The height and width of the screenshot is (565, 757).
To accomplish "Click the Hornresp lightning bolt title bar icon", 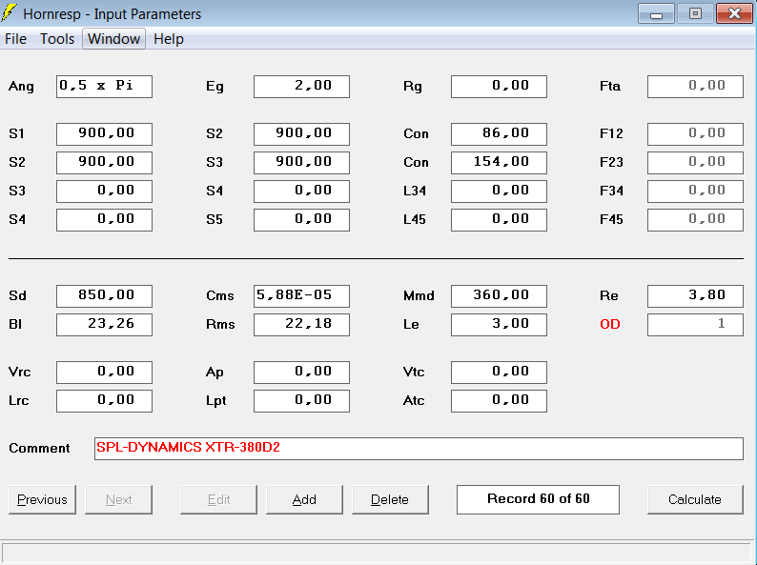I will pyautogui.click(x=10, y=13).
